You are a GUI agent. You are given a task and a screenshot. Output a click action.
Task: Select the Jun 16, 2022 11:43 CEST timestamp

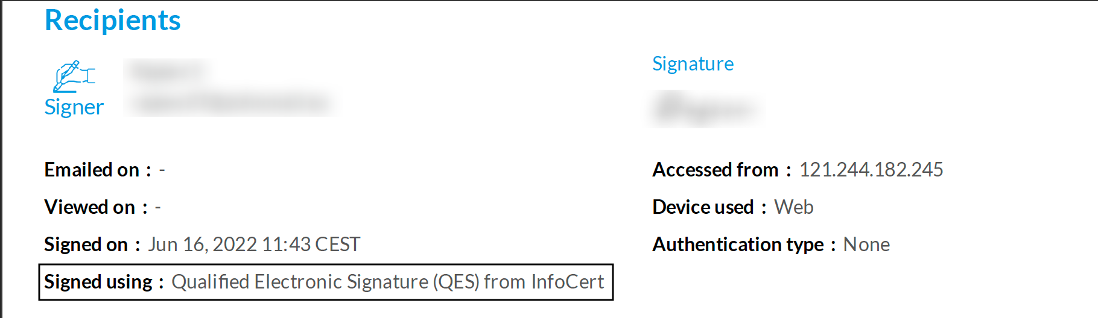point(254,245)
